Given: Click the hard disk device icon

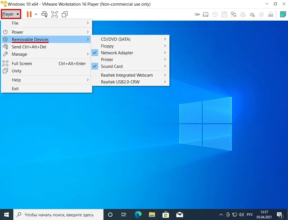Looking at the screenshot, I should [x=206, y=14].
